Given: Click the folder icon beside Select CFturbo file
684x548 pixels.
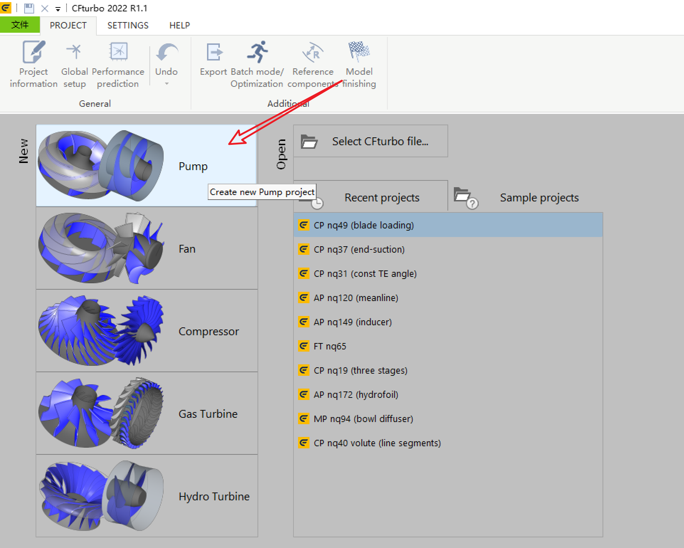Looking at the screenshot, I should tap(309, 142).
